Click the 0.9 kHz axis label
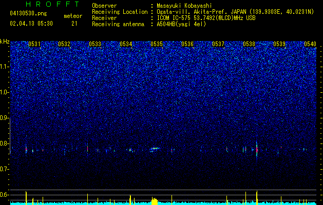Image resolution: width=323 pixels, height=205 pixels. point(5,118)
